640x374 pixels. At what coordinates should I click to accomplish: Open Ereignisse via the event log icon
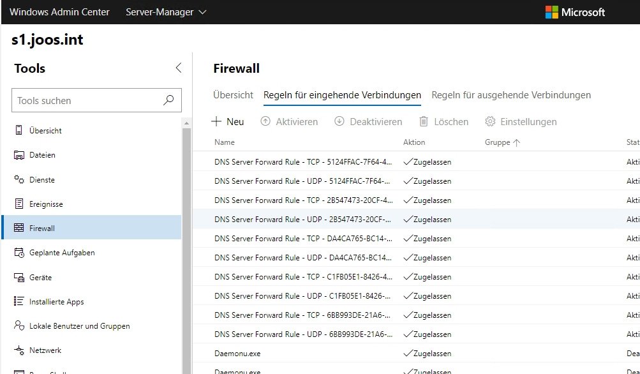pyautogui.click(x=20, y=204)
